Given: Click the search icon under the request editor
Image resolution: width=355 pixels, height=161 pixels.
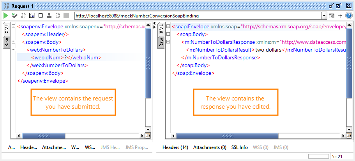Looking at the screenshot, I should pyautogui.click(x=148, y=136).
